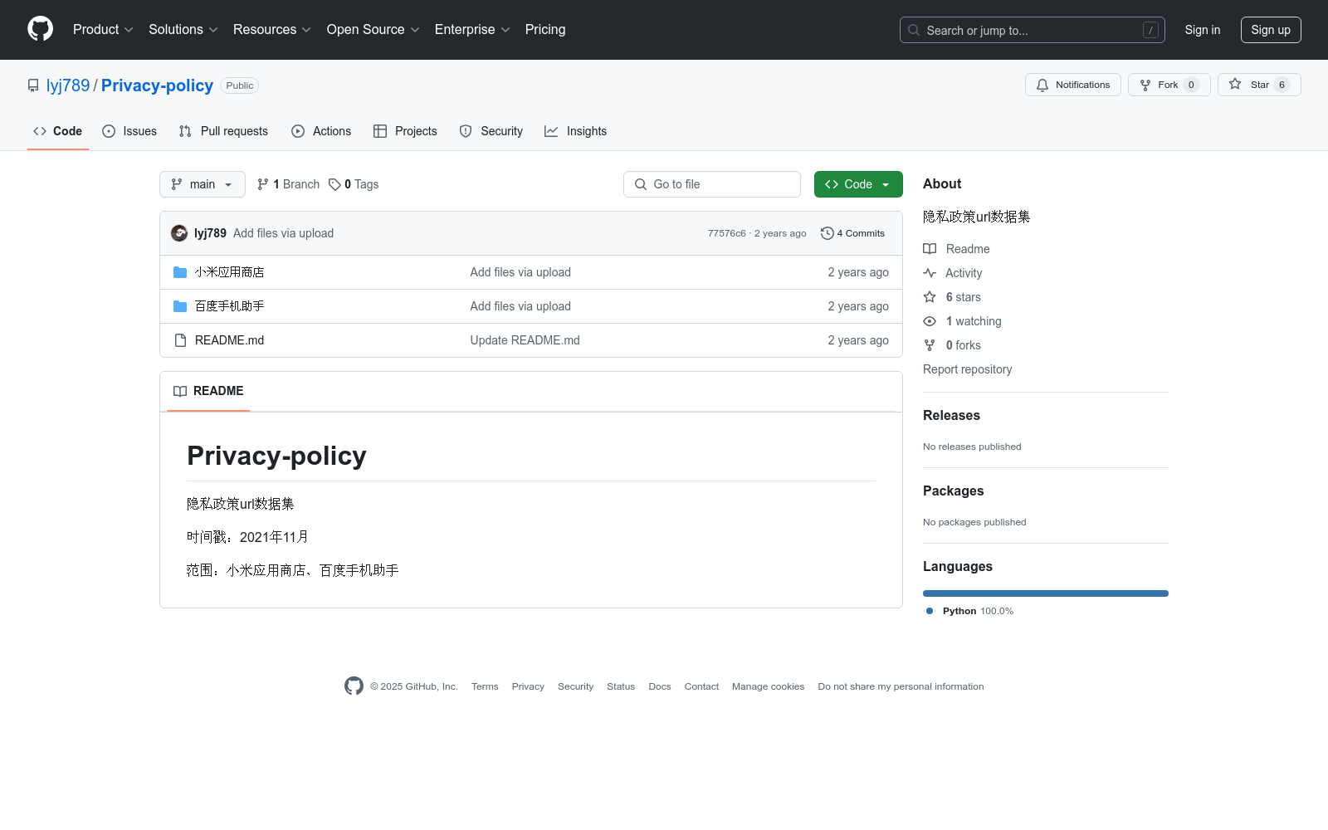Expand the Product menu

click(x=103, y=30)
